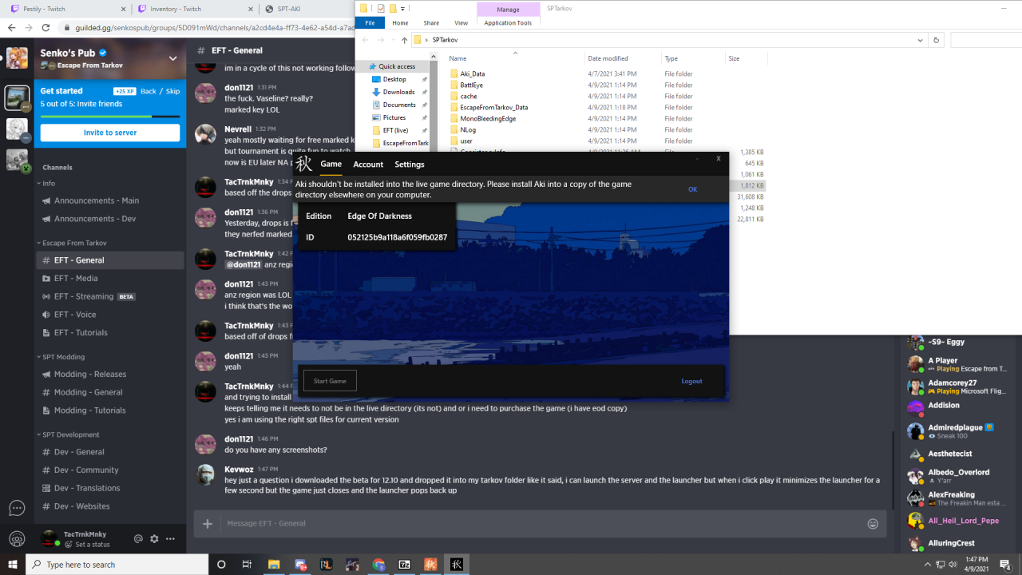Open the notification center in system tray

(x=1006, y=565)
